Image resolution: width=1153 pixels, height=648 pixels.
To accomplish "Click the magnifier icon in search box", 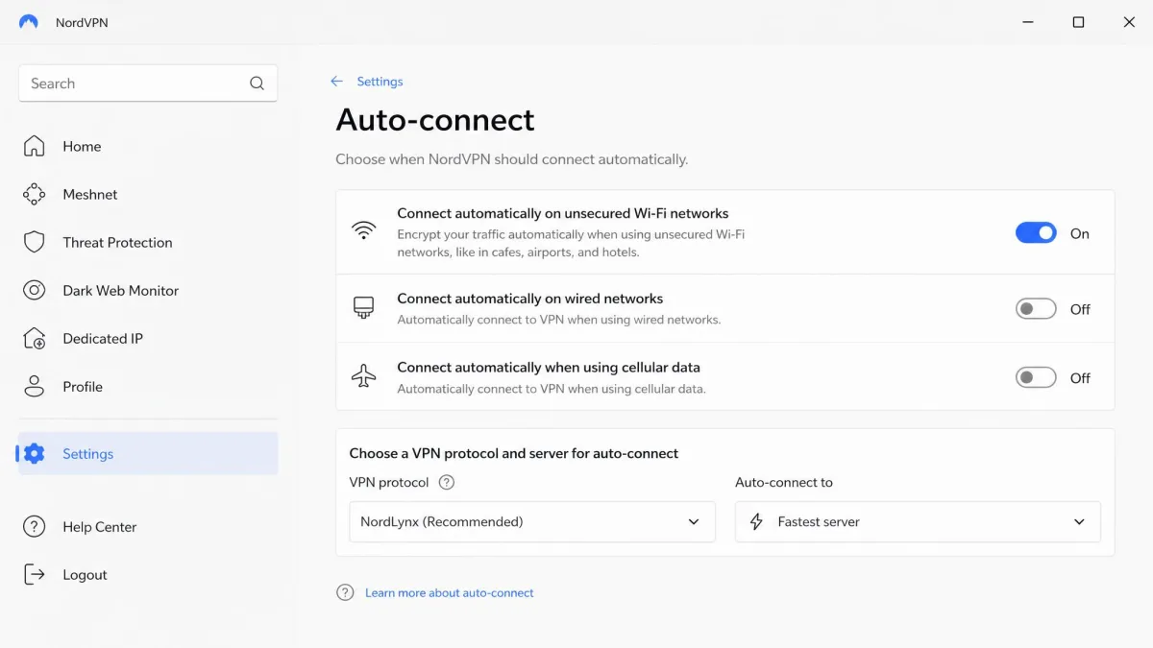I will click(x=257, y=84).
